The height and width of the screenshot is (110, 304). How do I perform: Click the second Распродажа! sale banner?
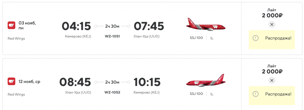pos(272,96)
